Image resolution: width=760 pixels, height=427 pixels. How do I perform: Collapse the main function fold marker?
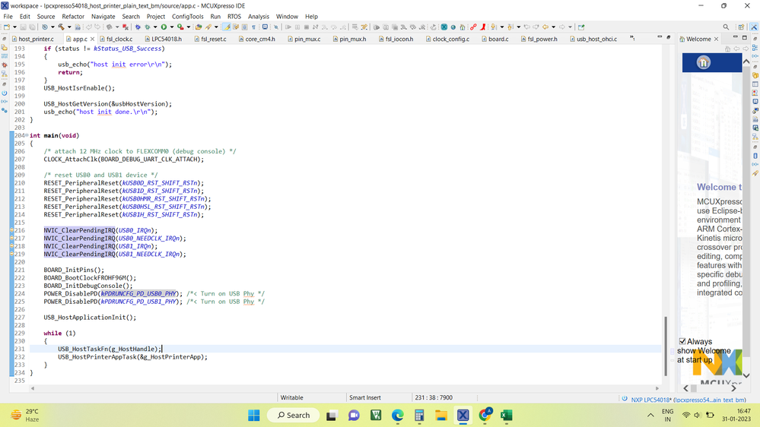[27, 135]
